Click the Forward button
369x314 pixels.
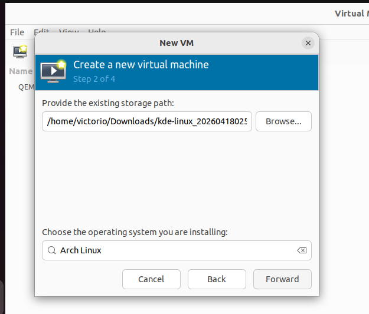click(x=282, y=279)
